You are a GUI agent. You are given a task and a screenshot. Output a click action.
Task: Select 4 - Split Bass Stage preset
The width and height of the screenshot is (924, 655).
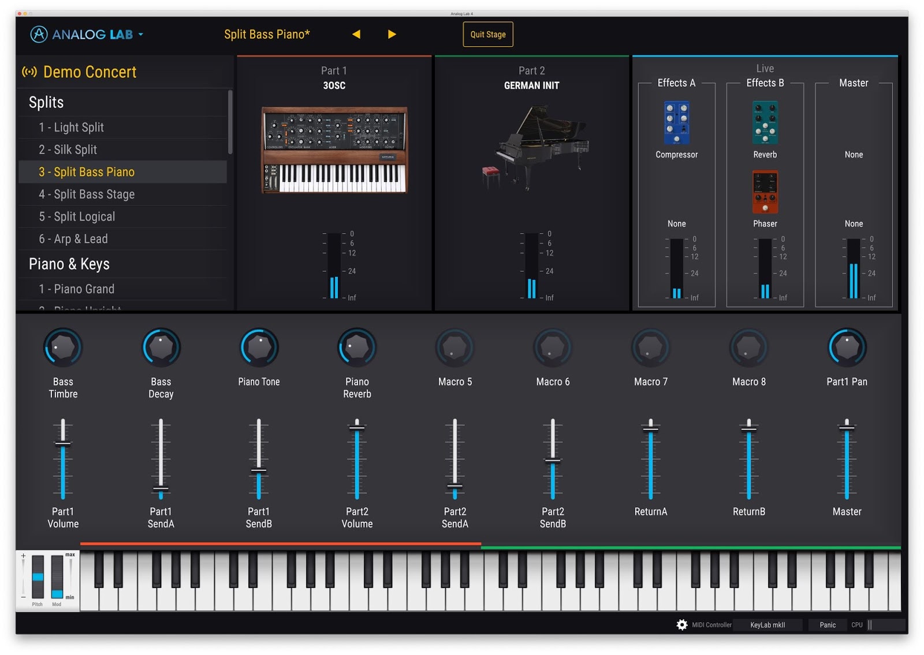(x=122, y=194)
